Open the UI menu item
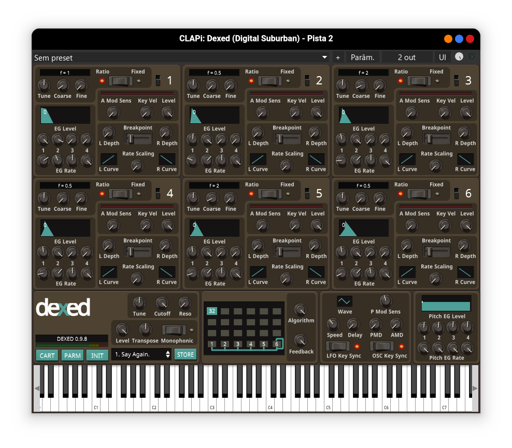 coord(443,57)
